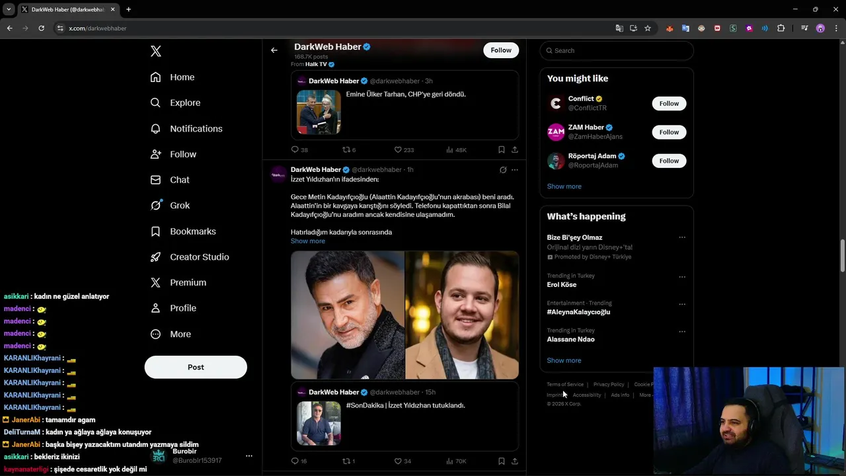Viewport: 846px width, 476px height.
Task: Open the Accessibility footer link
Action: click(x=587, y=395)
